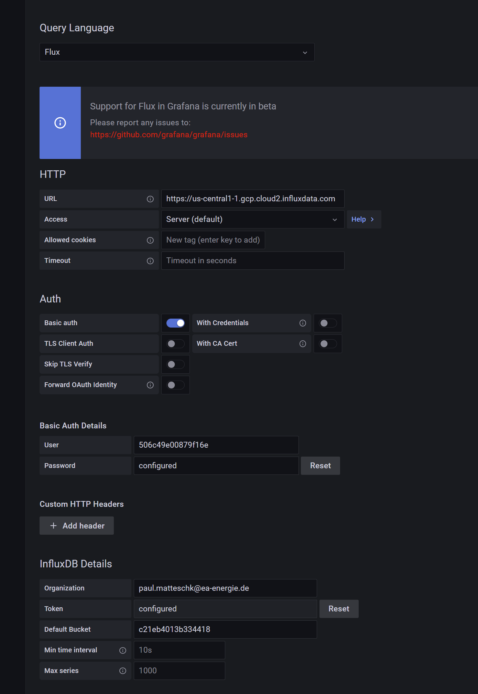
Task: Open the Access dropdown set to Server (default)
Action: tap(252, 220)
